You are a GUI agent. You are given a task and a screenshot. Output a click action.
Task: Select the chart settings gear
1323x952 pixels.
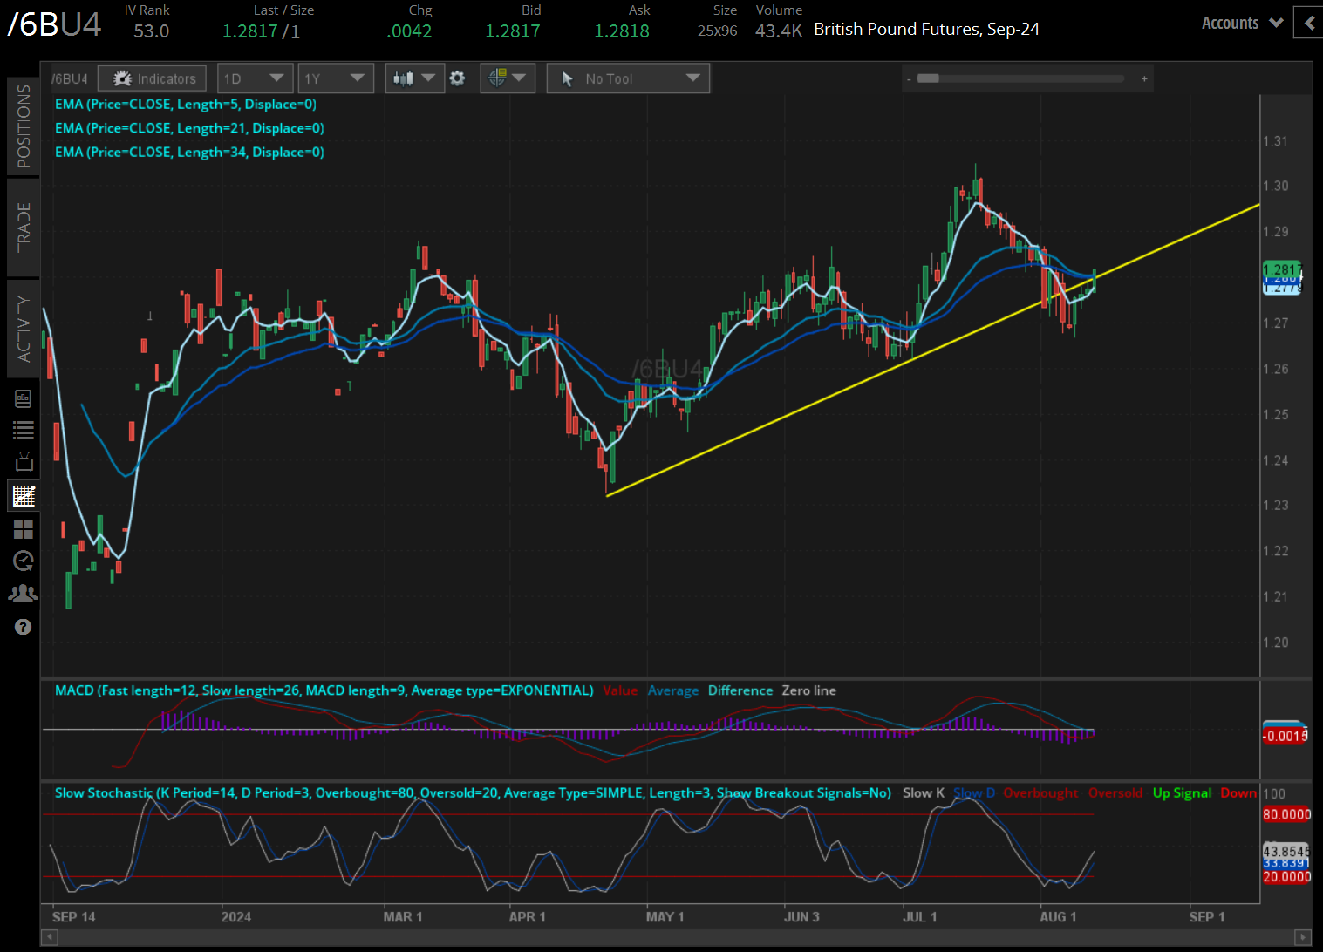pos(457,78)
